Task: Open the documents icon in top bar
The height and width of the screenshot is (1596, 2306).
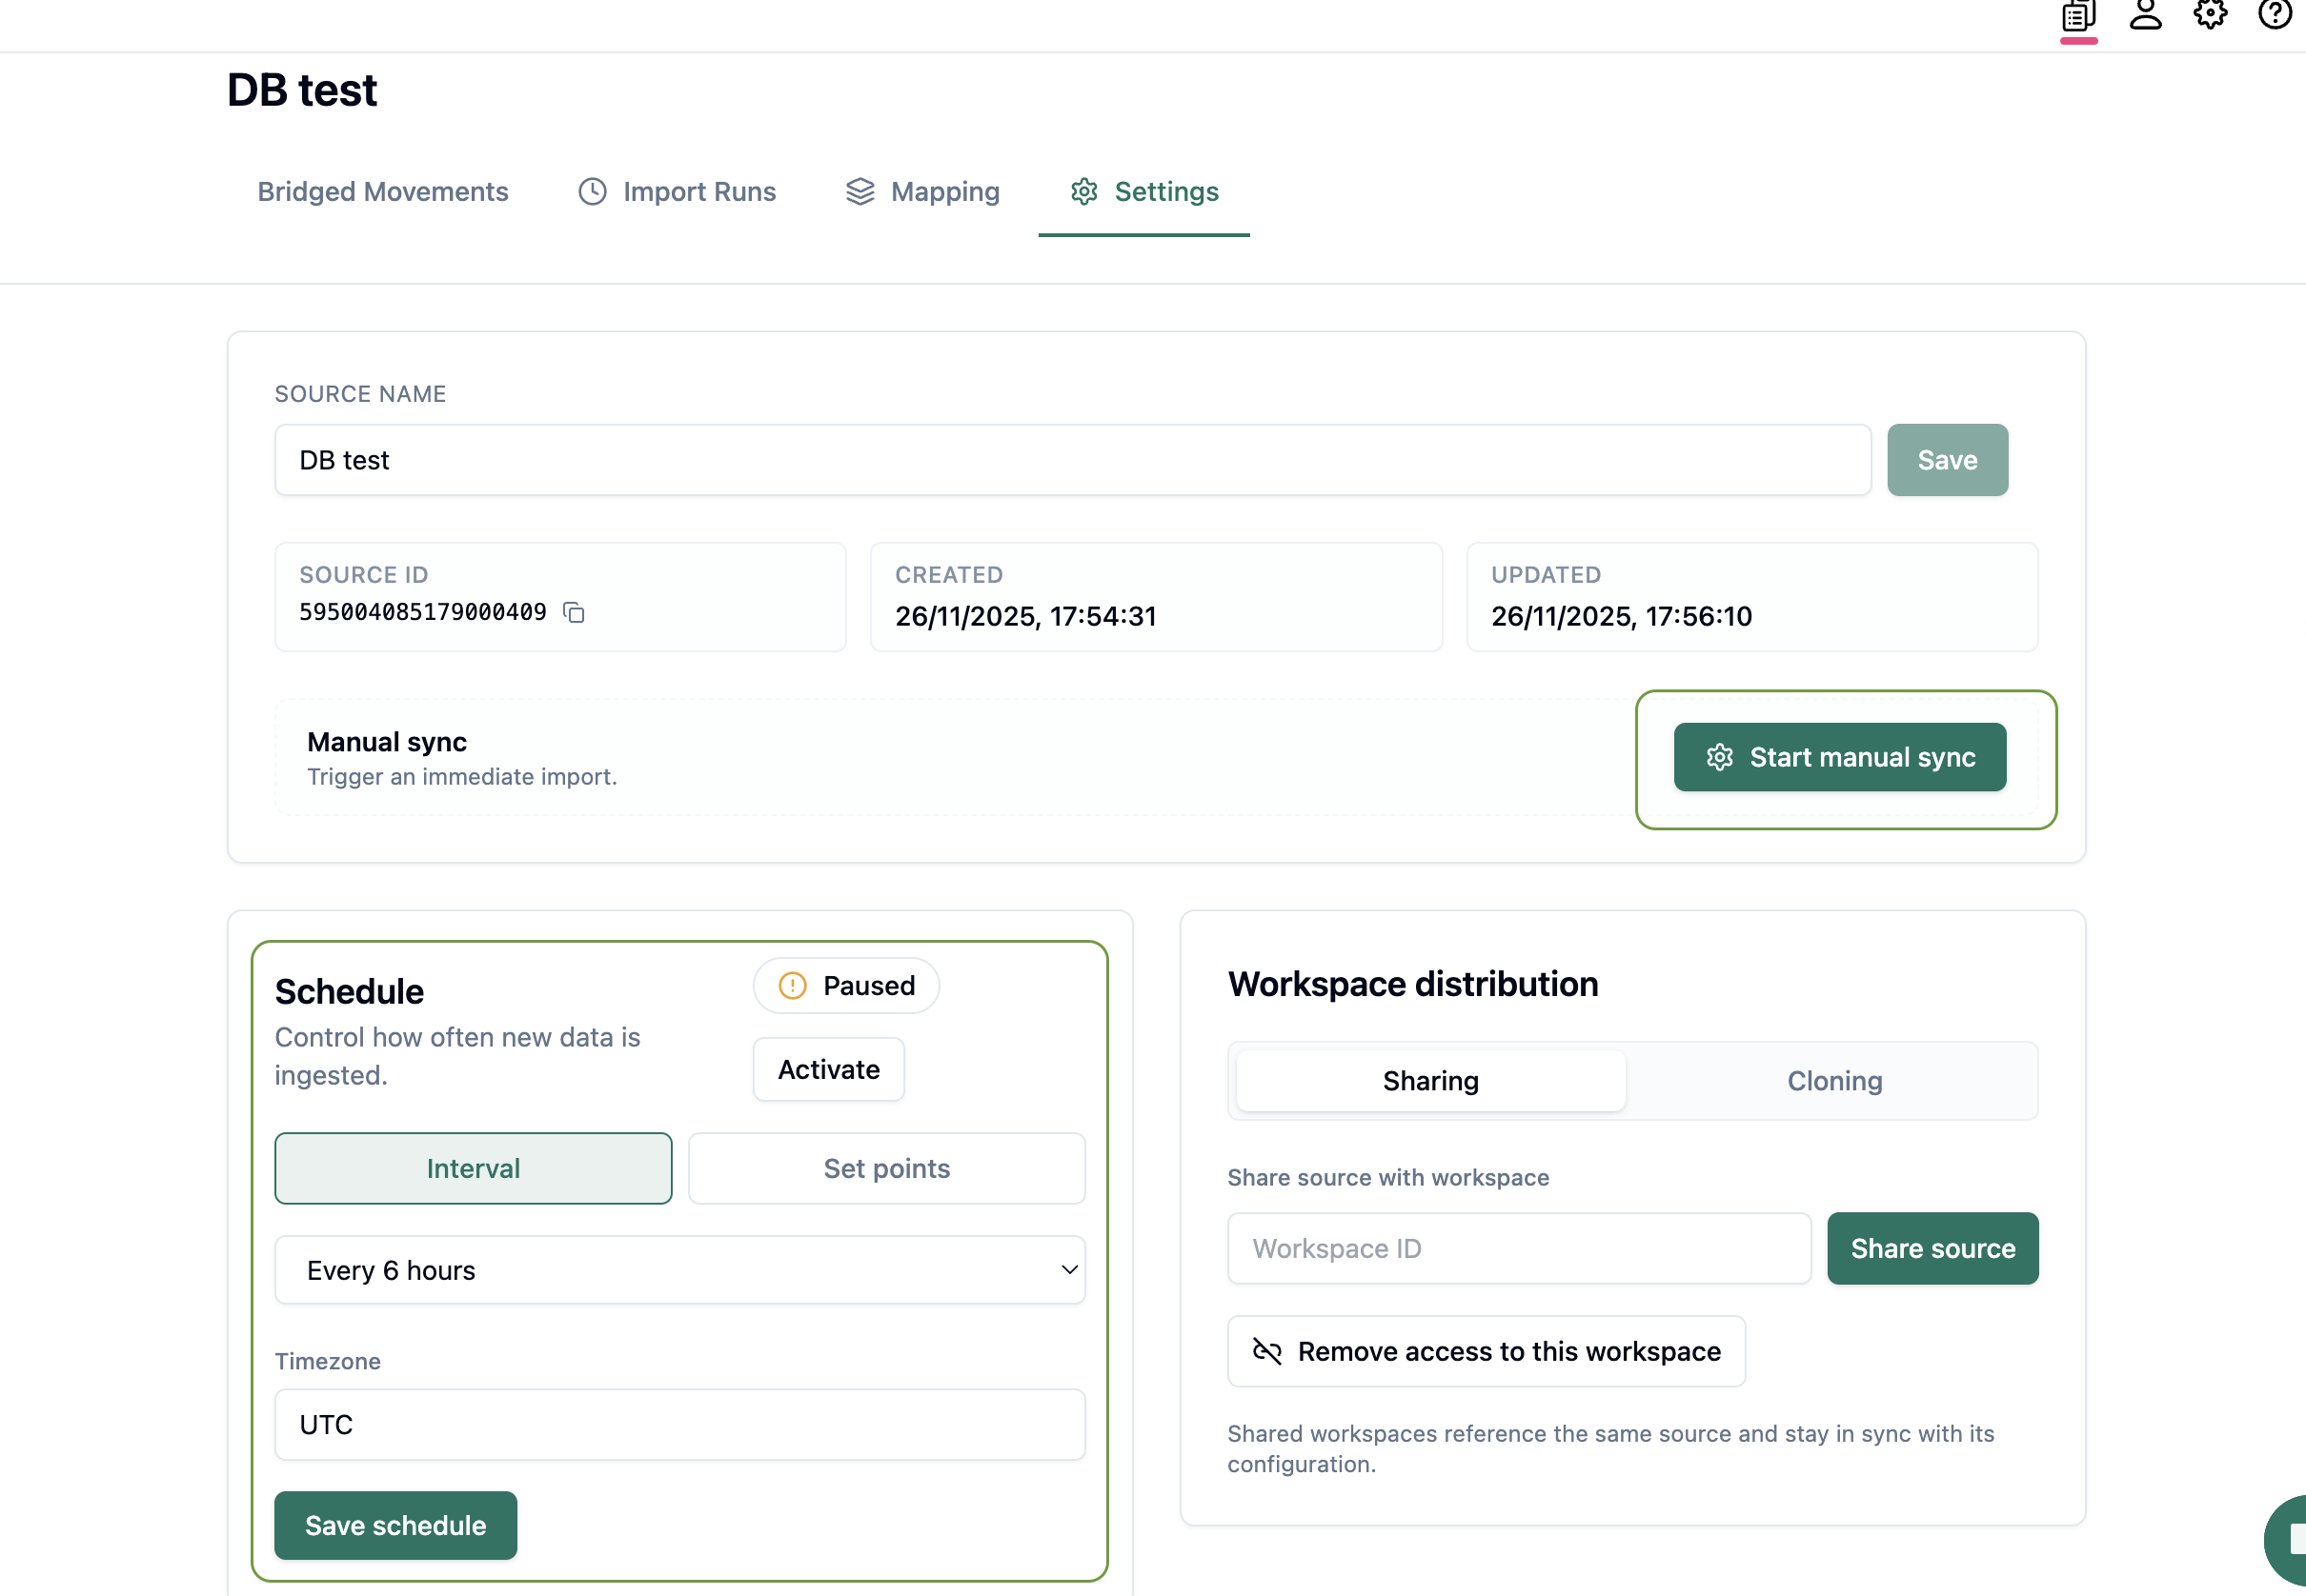Action: point(2078,17)
